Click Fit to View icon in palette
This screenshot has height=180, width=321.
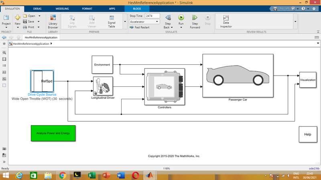coord(4,59)
